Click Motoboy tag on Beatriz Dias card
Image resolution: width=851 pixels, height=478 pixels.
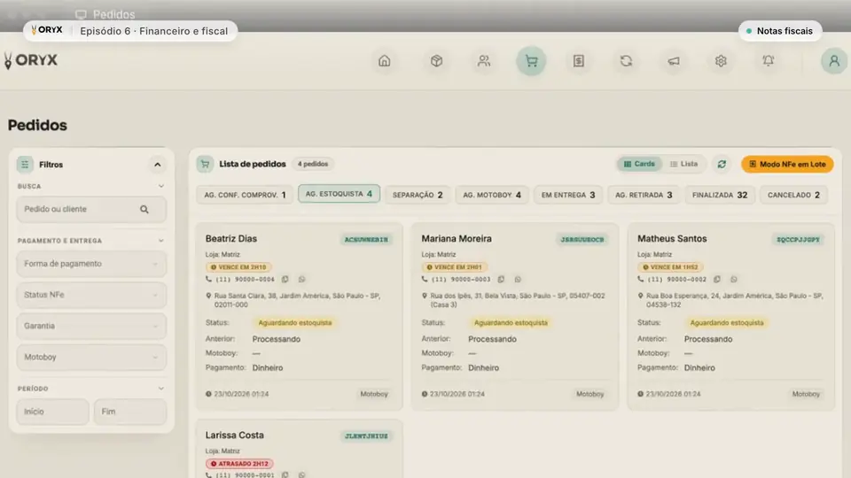(x=374, y=395)
